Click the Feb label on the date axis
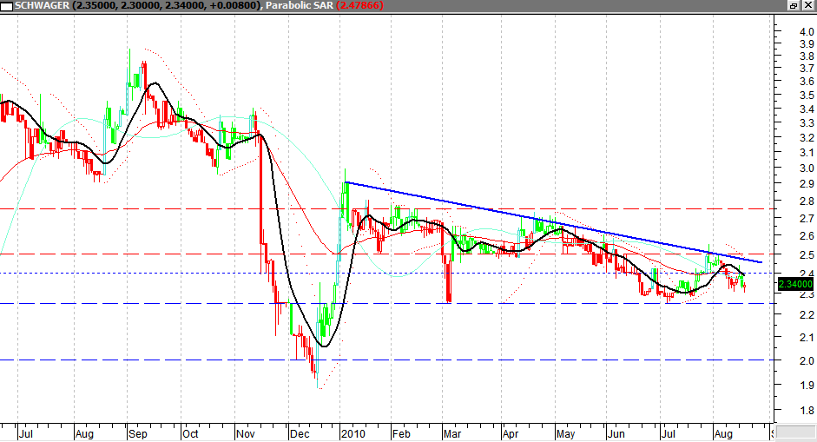This screenshot has height=442, width=817. coord(401,433)
